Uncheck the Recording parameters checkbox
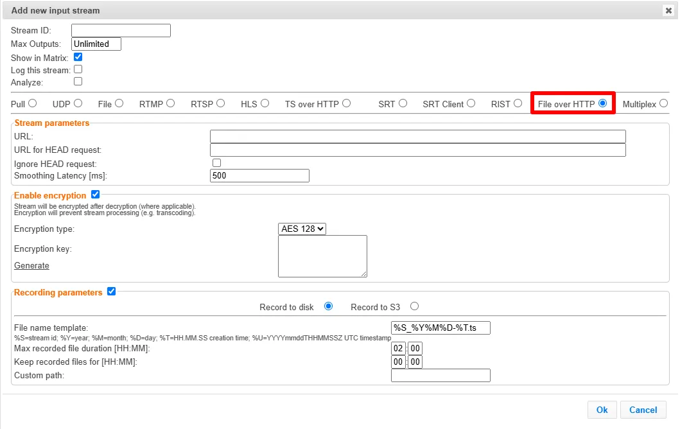This screenshot has height=429, width=680. [x=112, y=292]
